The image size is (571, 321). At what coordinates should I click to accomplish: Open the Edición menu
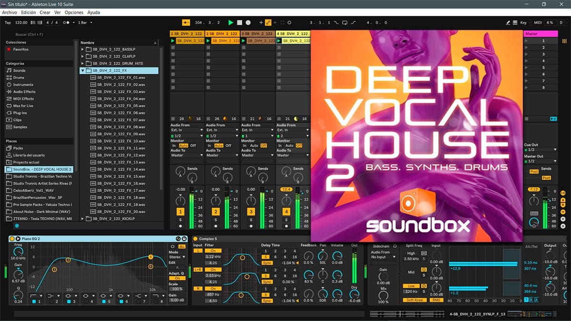click(29, 12)
